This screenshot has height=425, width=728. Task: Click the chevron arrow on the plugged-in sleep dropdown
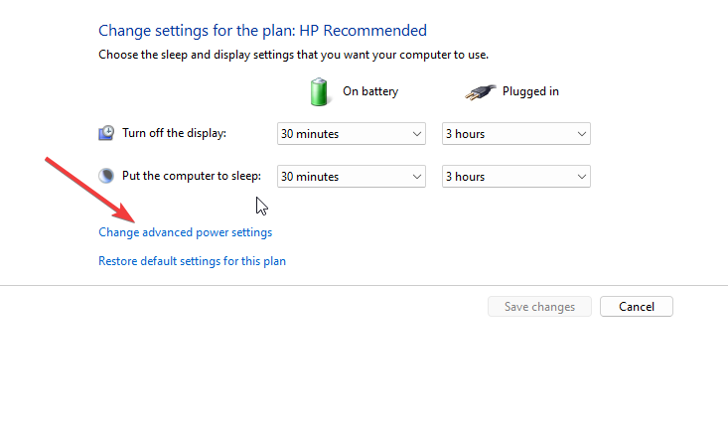581,177
